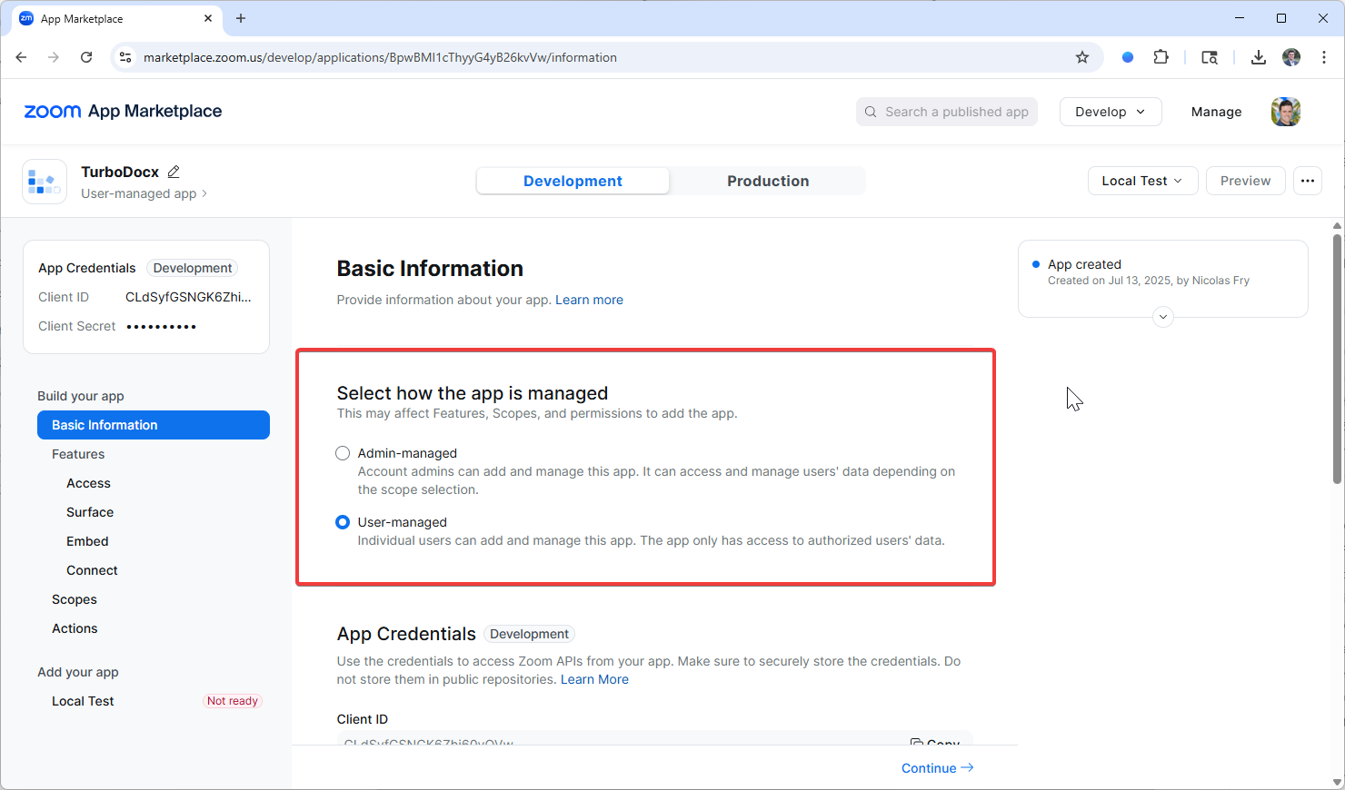
Task: Click the Manage link
Action: (1216, 112)
